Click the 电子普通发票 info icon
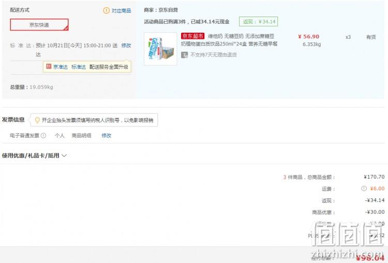388x263 pixels. tap(43, 136)
